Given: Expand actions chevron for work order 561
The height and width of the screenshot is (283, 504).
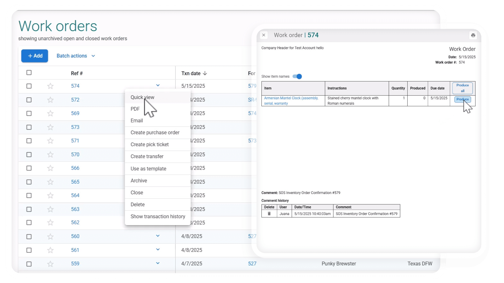Looking at the screenshot, I should pyautogui.click(x=158, y=250).
